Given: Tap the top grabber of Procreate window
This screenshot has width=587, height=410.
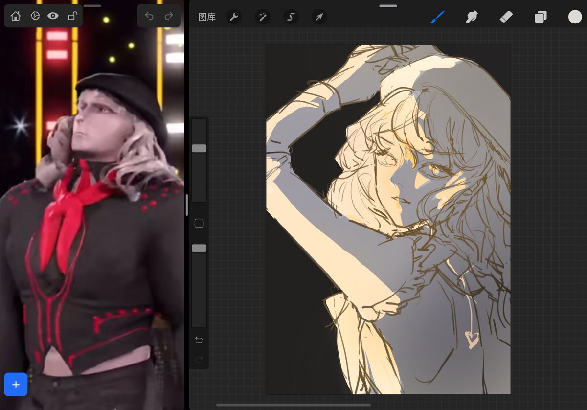Looking at the screenshot, I should pos(388,6).
